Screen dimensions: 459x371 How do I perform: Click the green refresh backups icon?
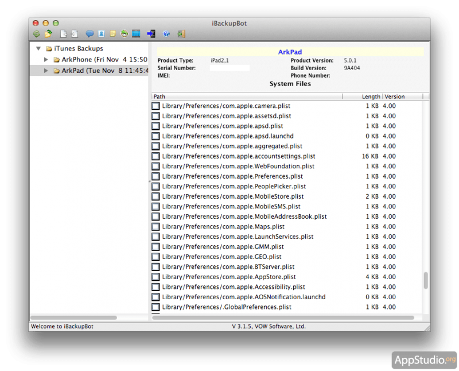pyautogui.click(x=37, y=34)
